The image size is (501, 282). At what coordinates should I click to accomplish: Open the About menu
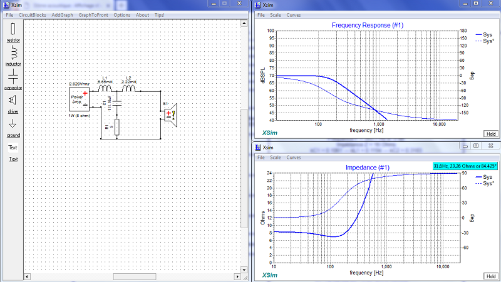[x=142, y=15]
